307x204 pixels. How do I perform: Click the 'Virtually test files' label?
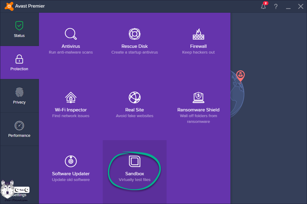click(x=134, y=180)
